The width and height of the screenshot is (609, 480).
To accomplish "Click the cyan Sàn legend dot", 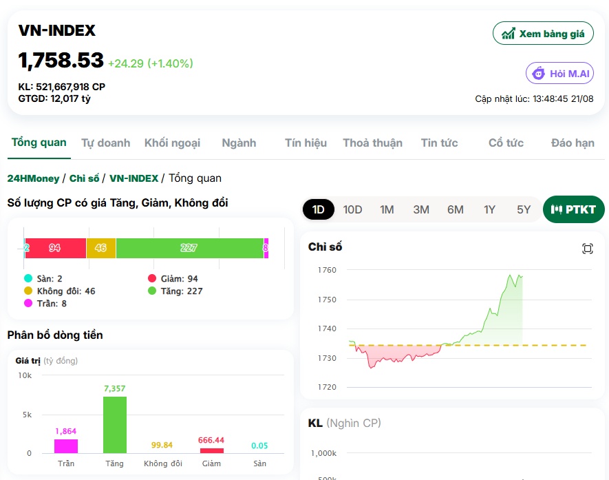I will pos(28,278).
